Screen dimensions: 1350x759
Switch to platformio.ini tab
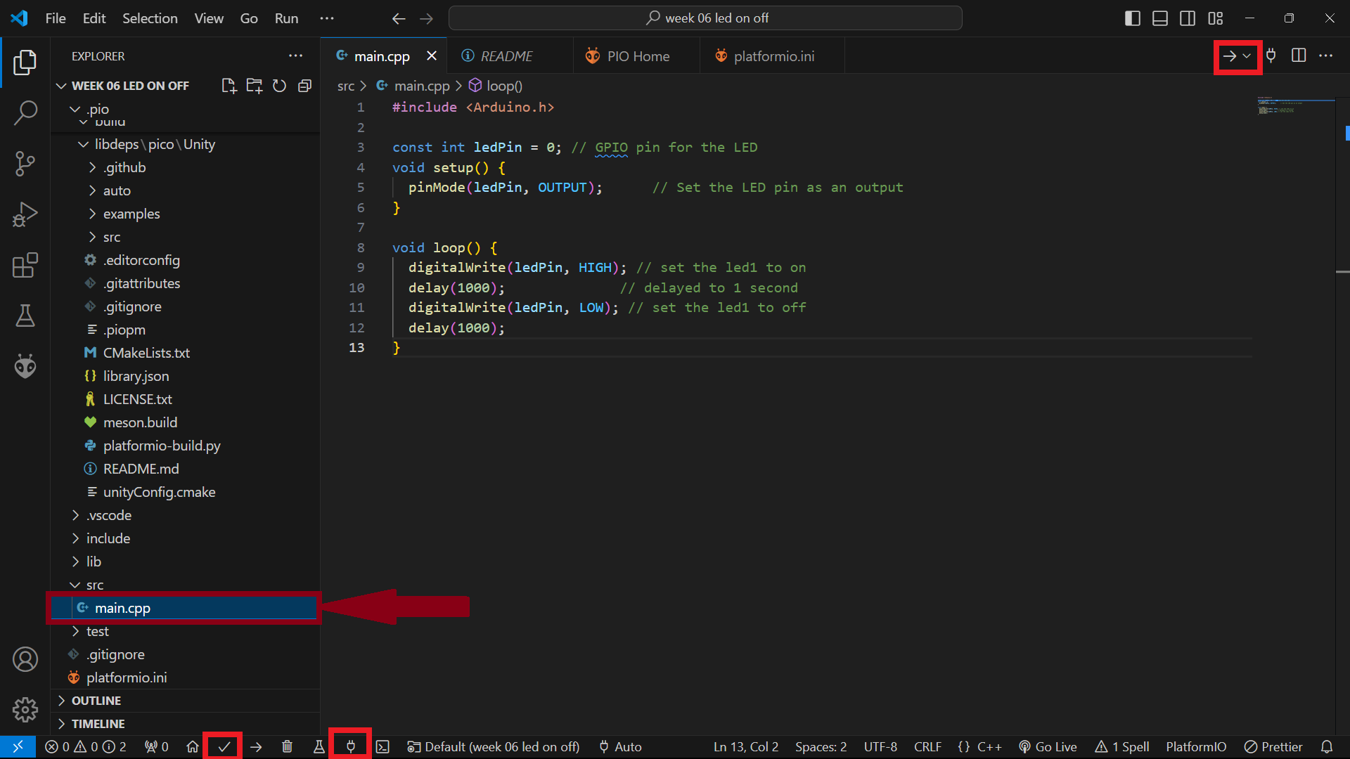(x=773, y=56)
